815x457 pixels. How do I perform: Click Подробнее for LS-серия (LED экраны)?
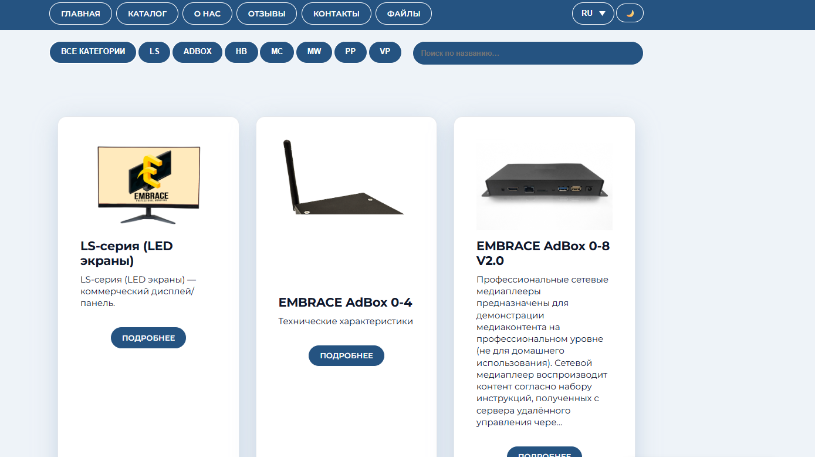point(148,338)
